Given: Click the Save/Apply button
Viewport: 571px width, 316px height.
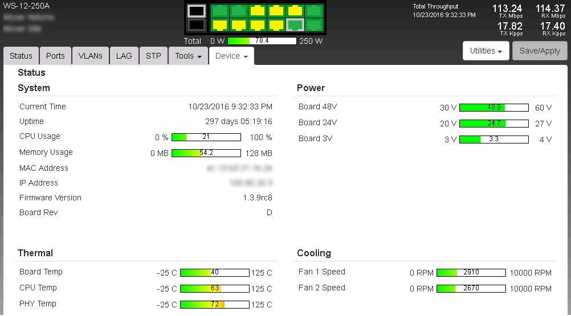Looking at the screenshot, I should click(540, 51).
